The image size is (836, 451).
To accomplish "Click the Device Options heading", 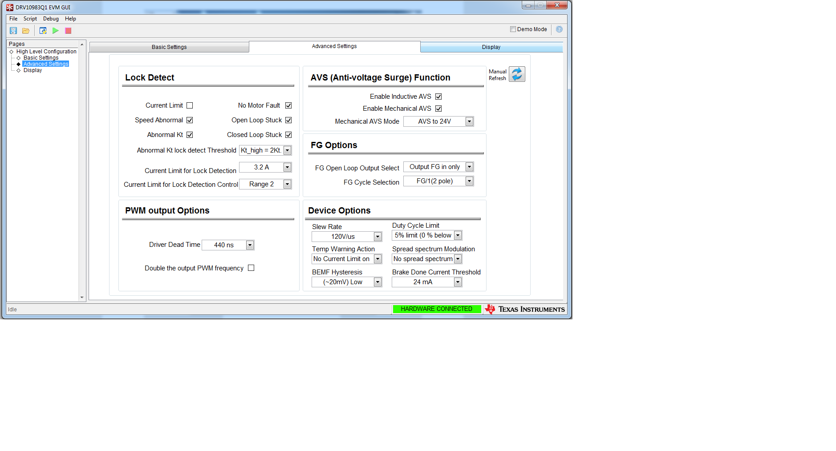I will (x=339, y=210).
